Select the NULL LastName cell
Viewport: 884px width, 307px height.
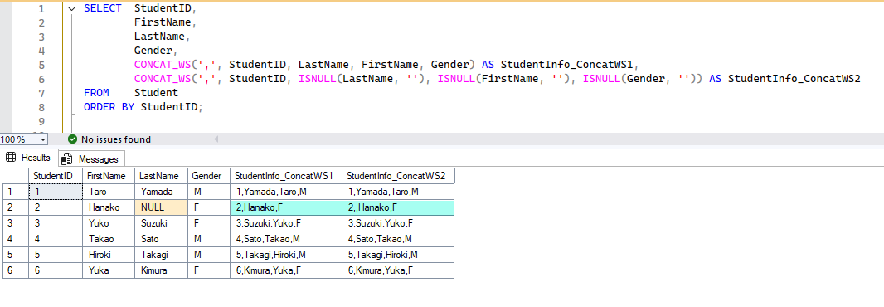(x=161, y=207)
